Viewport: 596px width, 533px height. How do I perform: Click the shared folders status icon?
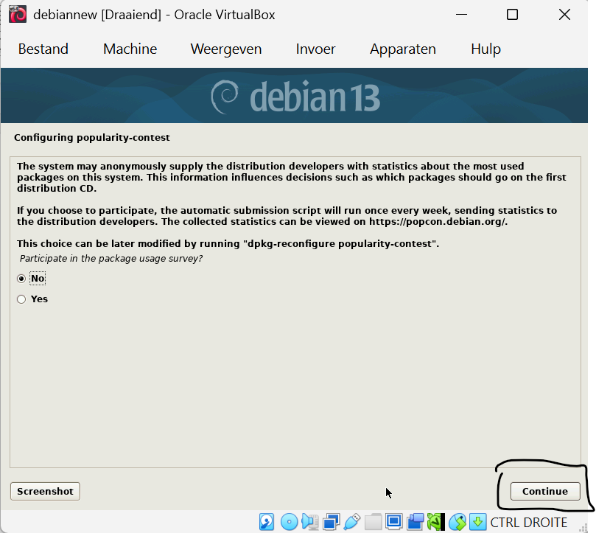point(373,522)
